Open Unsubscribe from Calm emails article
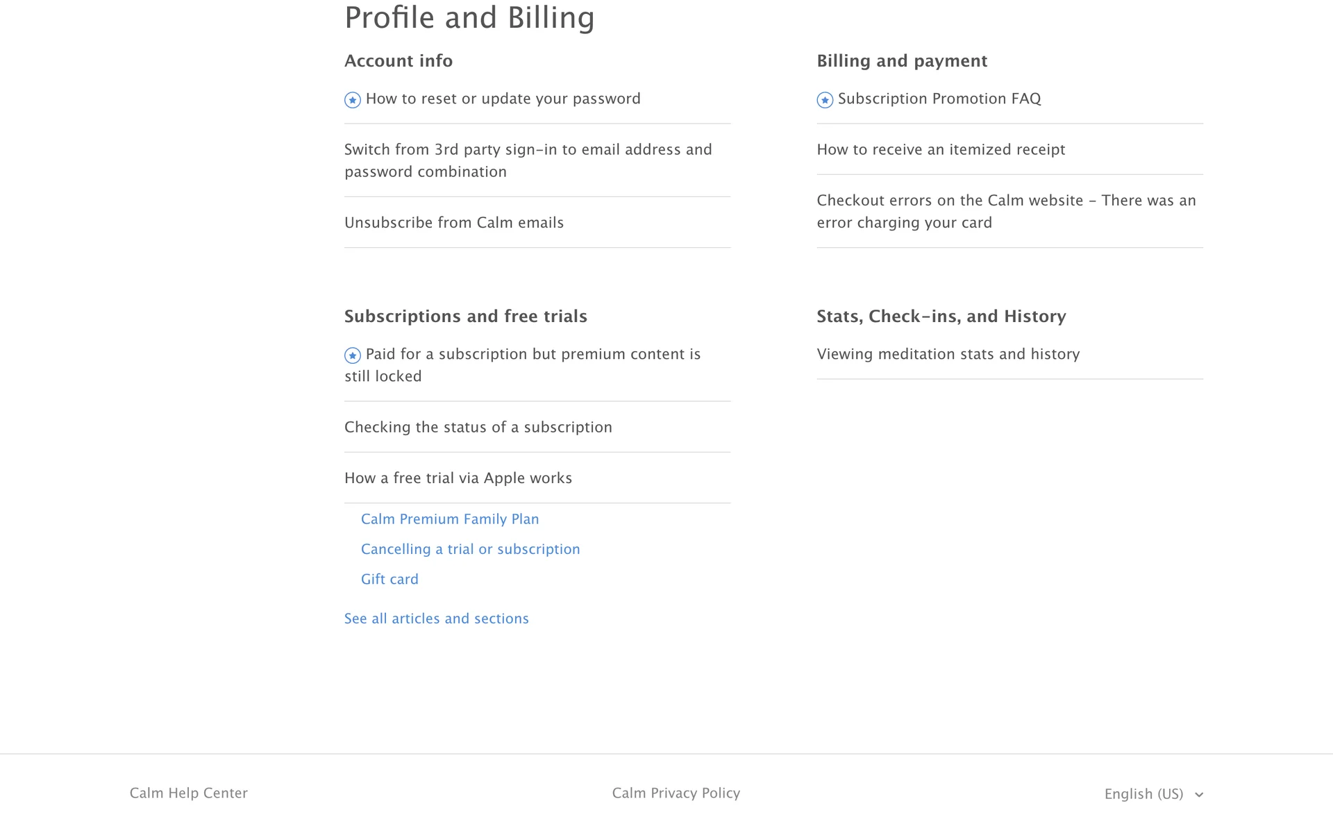Viewport: 1333px width, 833px height. 454,223
